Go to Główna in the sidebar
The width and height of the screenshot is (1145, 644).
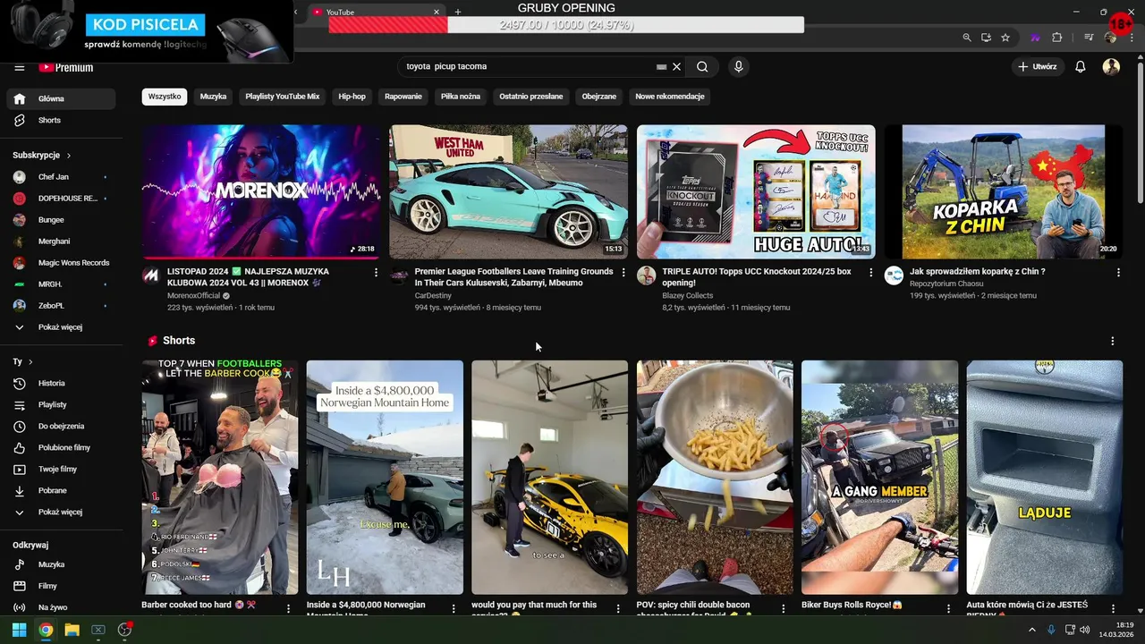point(61,98)
